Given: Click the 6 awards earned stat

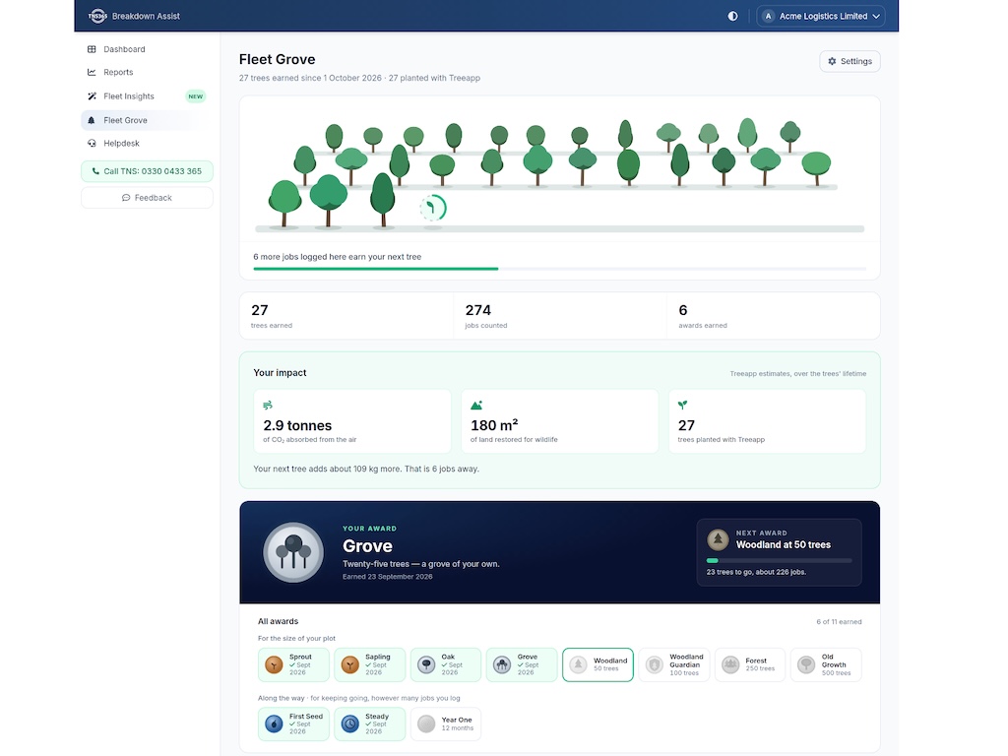Looking at the screenshot, I should (x=774, y=316).
